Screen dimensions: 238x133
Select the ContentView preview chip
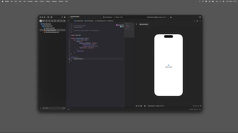(x=144, y=24)
